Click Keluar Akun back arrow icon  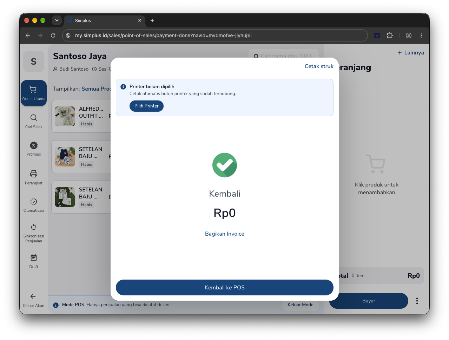click(x=33, y=296)
